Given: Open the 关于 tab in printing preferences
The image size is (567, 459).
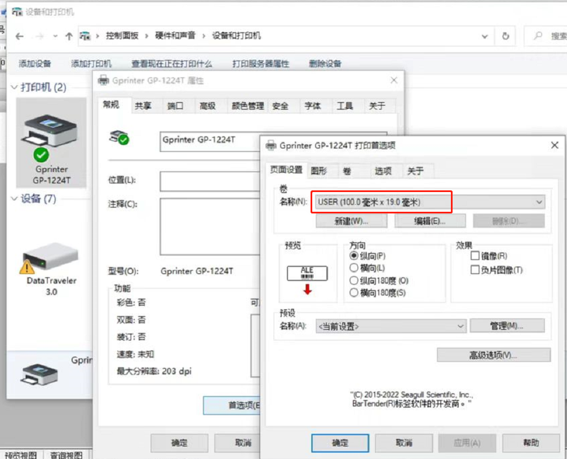Looking at the screenshot, I should [x=415, y=171].
